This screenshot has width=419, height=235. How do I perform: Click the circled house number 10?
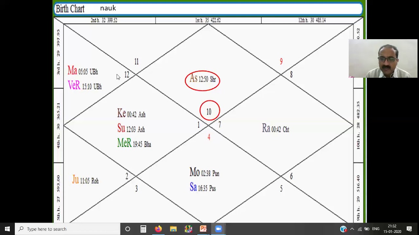click(209, 111)
